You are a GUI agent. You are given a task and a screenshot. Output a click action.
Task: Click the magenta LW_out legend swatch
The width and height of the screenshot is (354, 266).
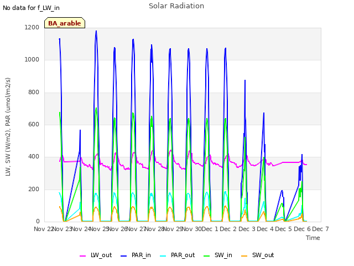pyautogui.click(x=82, y=256)
